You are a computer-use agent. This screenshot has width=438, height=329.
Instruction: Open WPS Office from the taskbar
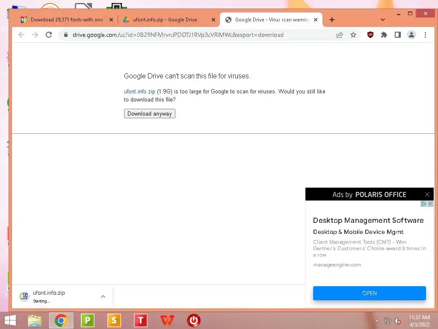(167, 320)
